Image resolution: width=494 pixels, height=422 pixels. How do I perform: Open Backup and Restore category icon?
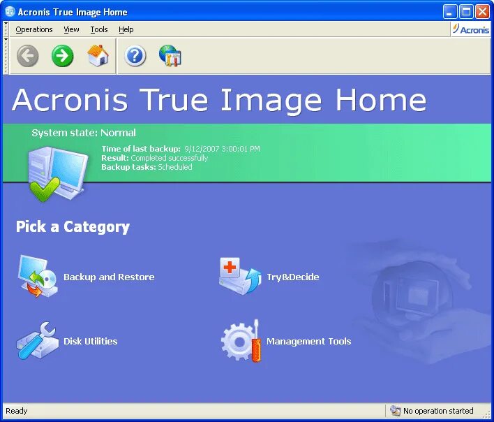click(38, 276)
